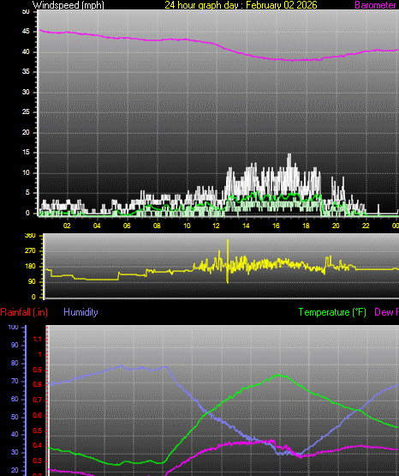Click the '45' value on the windspeed axis
Screen dimensions: 399x476
[x=26, y=32]
